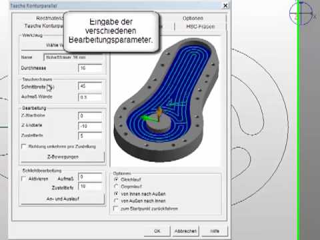
Task: Open help with the Hilfe button
Action: pos(215,231)
